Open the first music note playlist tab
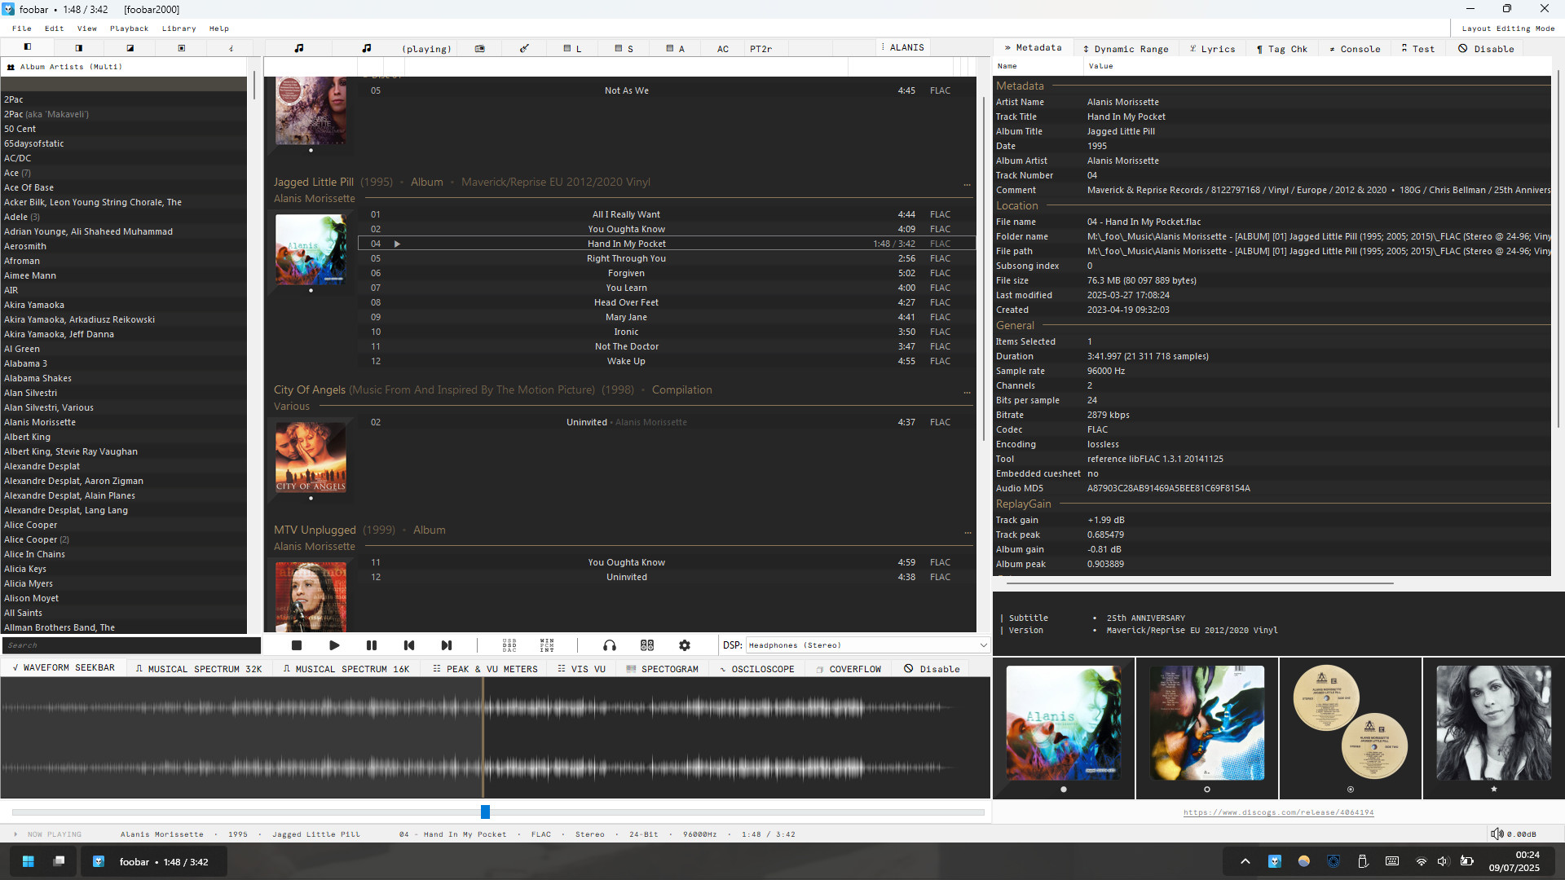Screen dimensions: 1565x880 tap(299, 48)
